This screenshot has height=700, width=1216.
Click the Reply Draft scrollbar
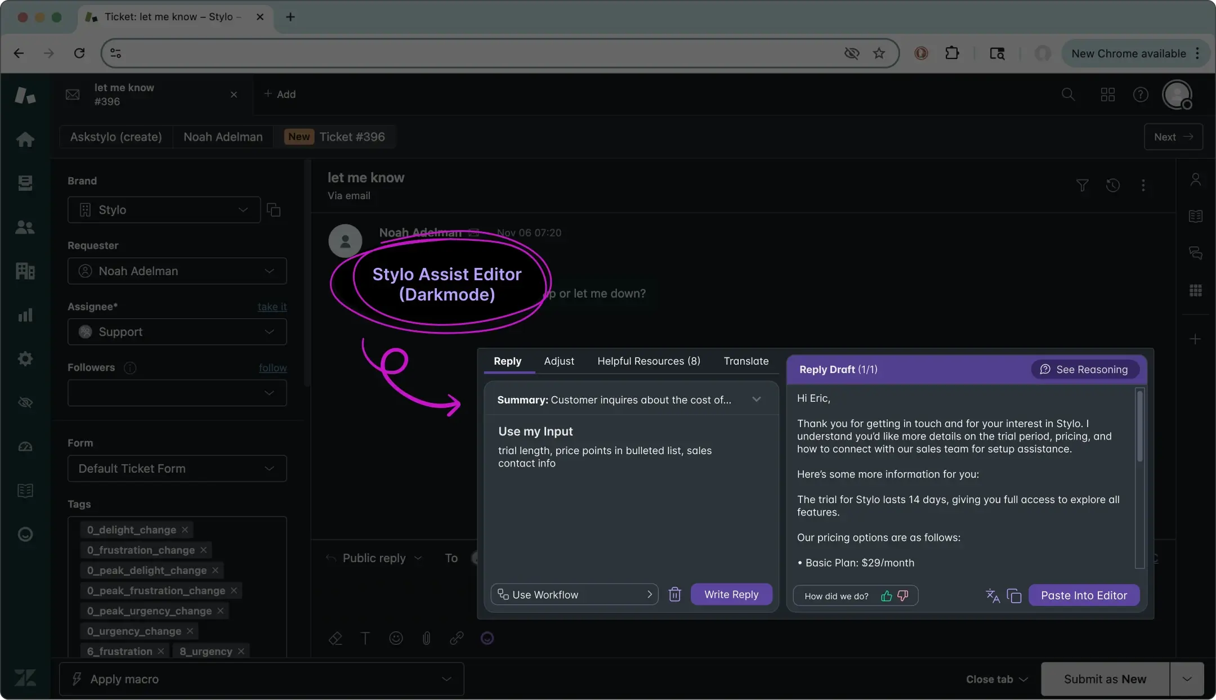point(1139,426)
